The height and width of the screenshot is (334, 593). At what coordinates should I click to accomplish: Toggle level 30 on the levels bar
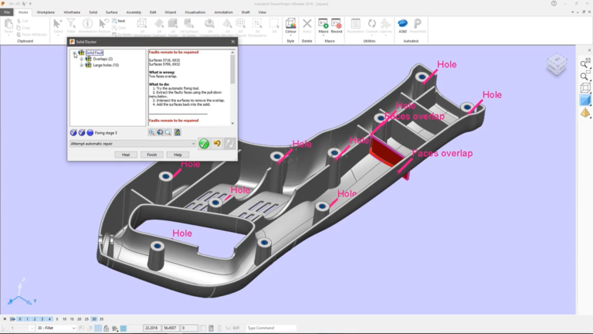pos(93,319)
